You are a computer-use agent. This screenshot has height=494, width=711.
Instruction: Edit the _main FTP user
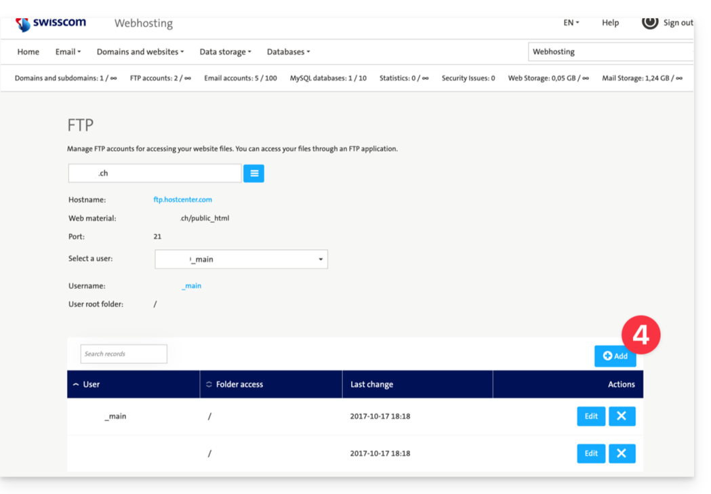point(591,416)
